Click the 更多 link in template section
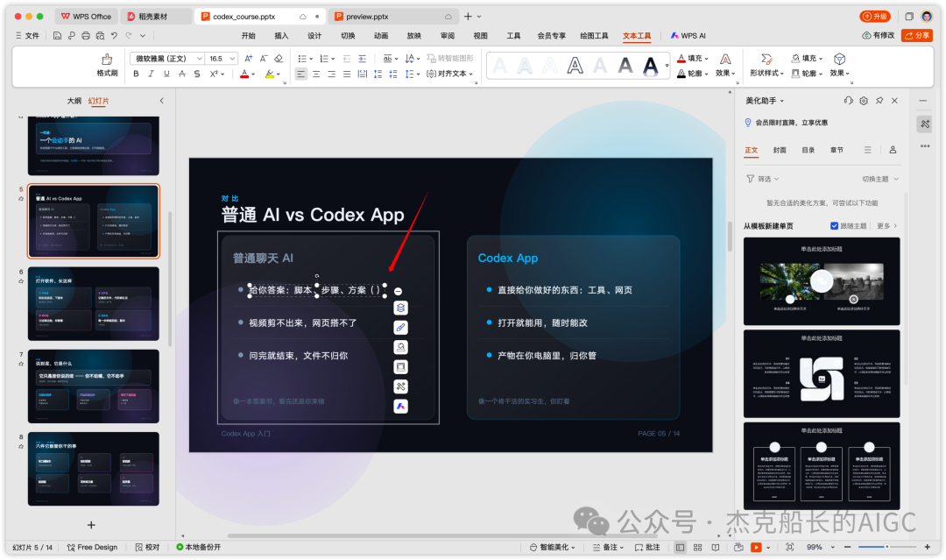Screen dimensions: 946x560 pos(886,226)
